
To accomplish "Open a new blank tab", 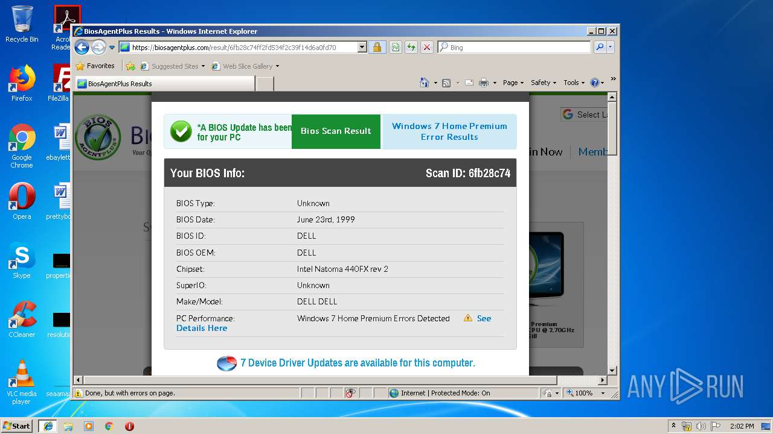I will [x=265, y=84].
